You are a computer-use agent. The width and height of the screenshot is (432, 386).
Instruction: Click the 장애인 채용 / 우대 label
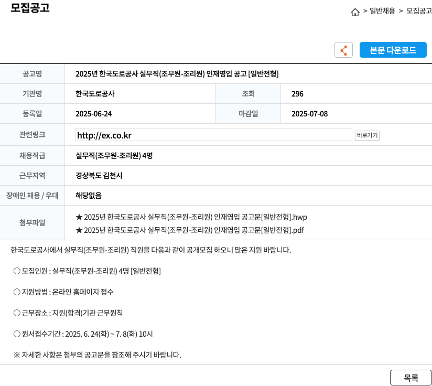(x=32, y=195)
